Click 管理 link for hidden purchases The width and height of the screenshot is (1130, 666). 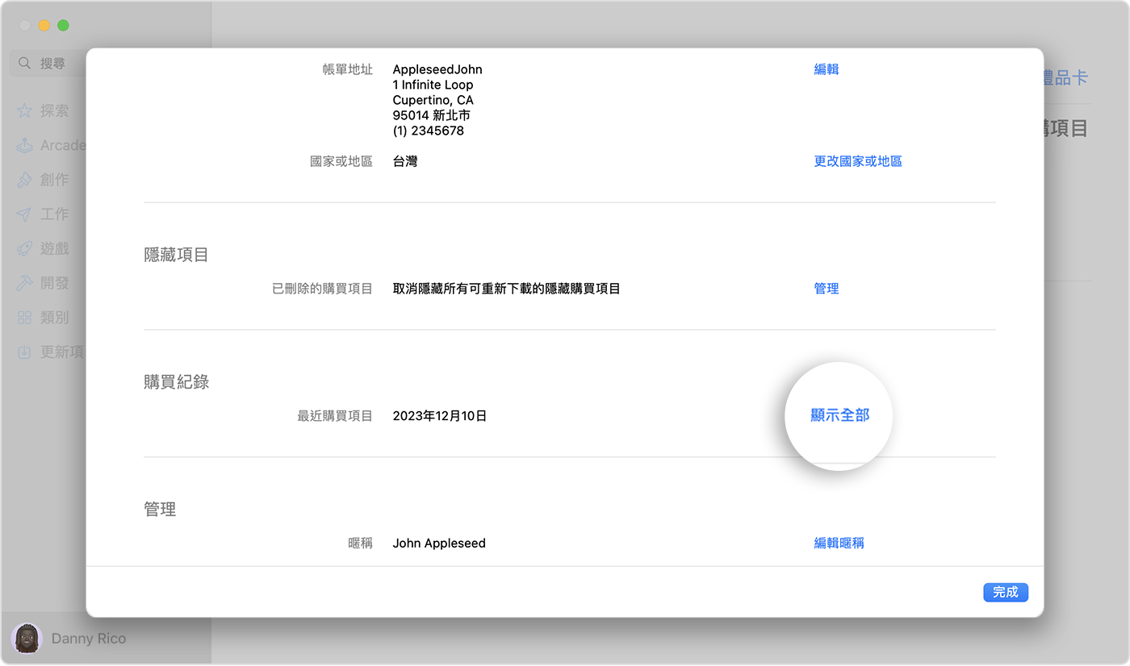tap(826, 289)
